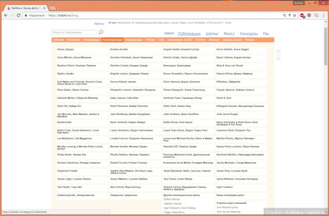Open the Adblock Plus extension icon
The image size is (329, 216).
[302, 15]
